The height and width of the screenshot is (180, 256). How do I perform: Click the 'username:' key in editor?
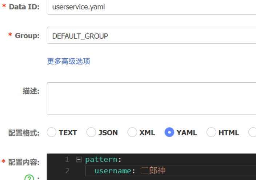pos(115,171)
